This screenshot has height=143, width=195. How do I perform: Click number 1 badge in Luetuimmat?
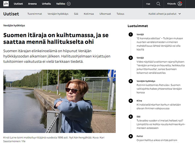[x=131, y=34]
